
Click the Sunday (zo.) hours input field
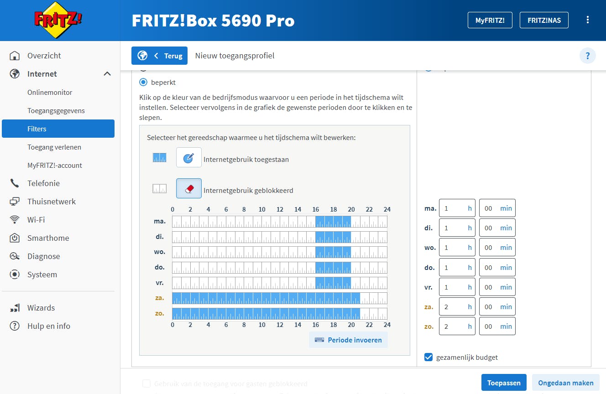(x=457, y=327)
